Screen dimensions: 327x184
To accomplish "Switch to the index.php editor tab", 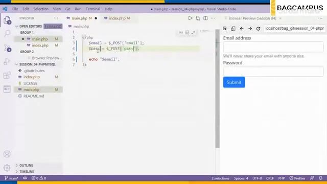I will 119,18.
